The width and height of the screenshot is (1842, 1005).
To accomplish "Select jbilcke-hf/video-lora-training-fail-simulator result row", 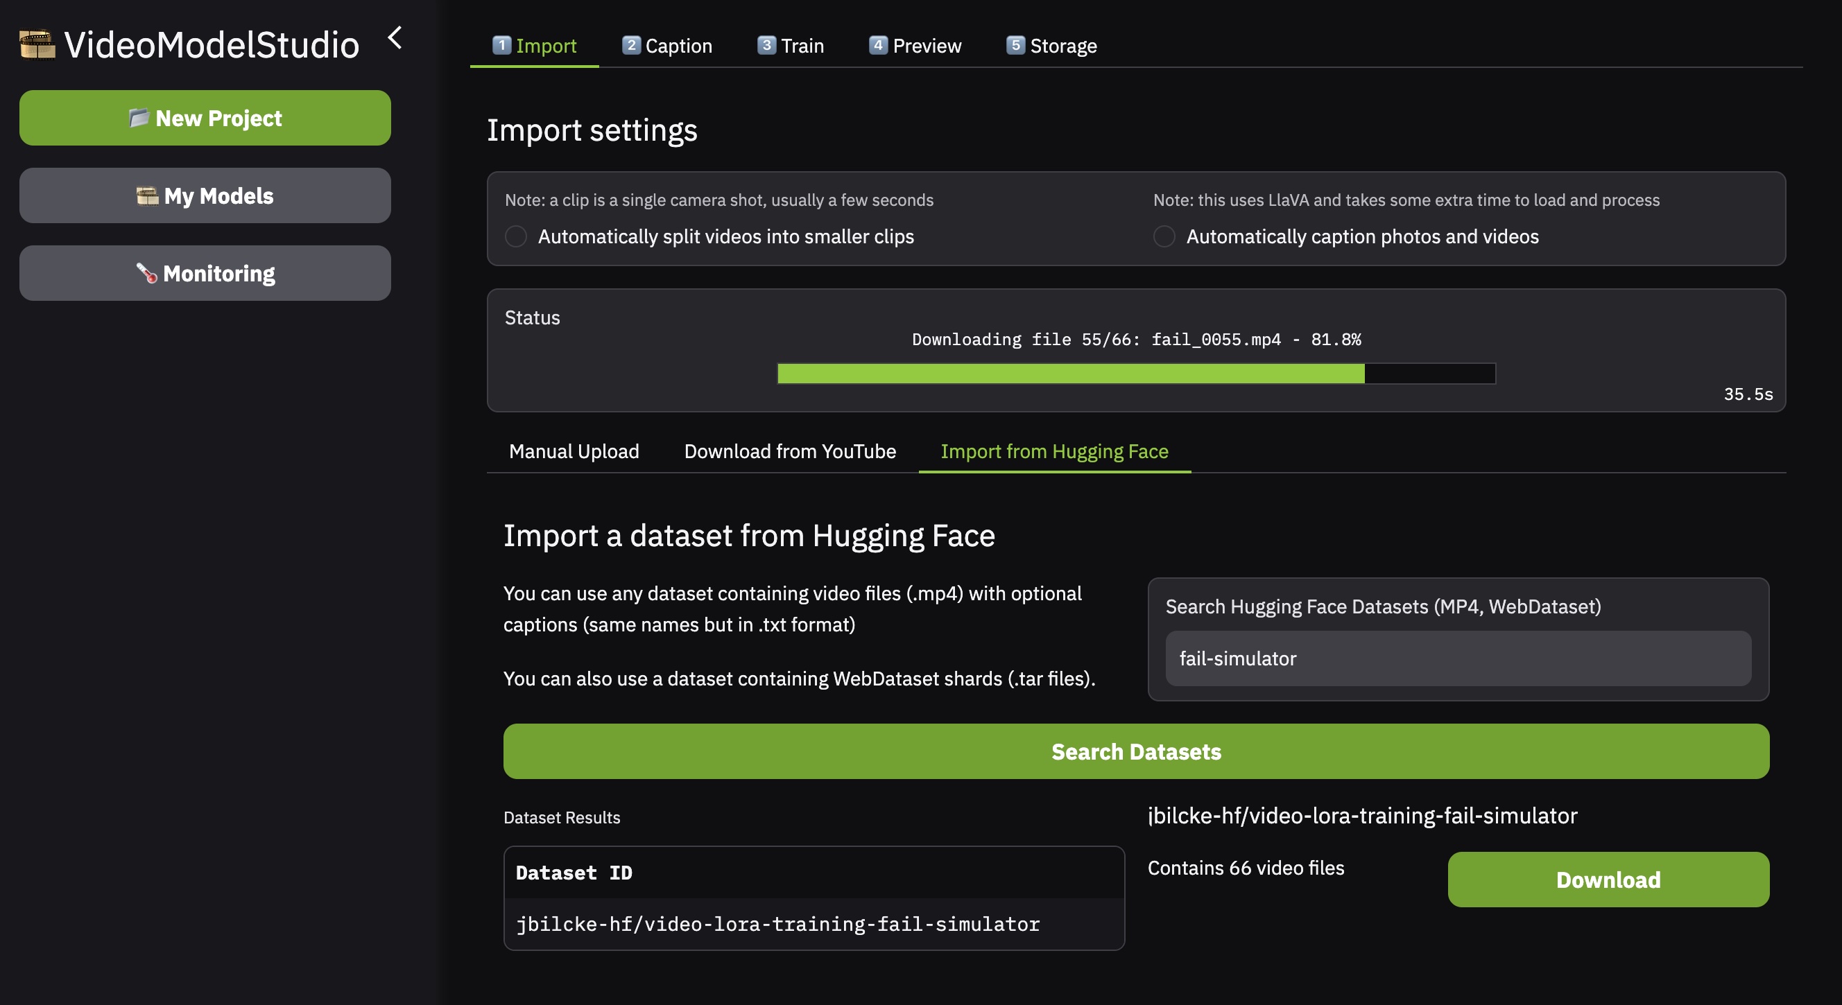I will (777, 923).
